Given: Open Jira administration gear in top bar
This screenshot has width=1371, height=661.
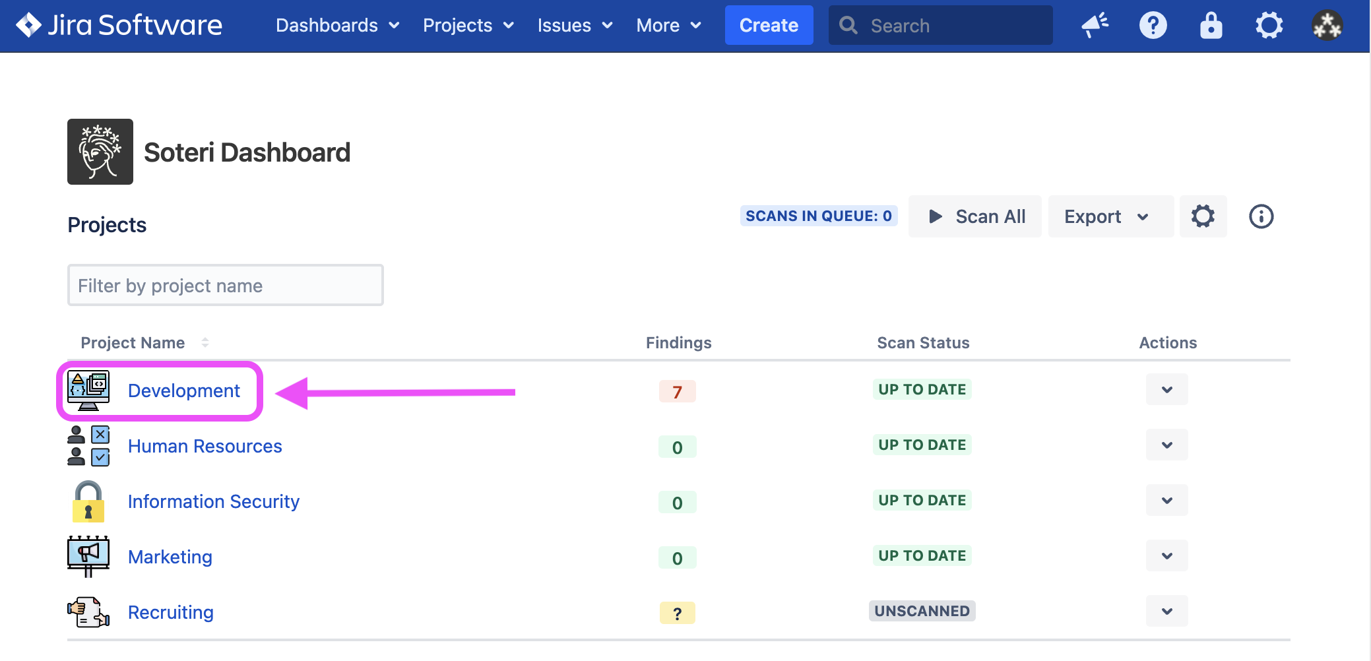Looking at the screenshot, I should (1269, 26).
